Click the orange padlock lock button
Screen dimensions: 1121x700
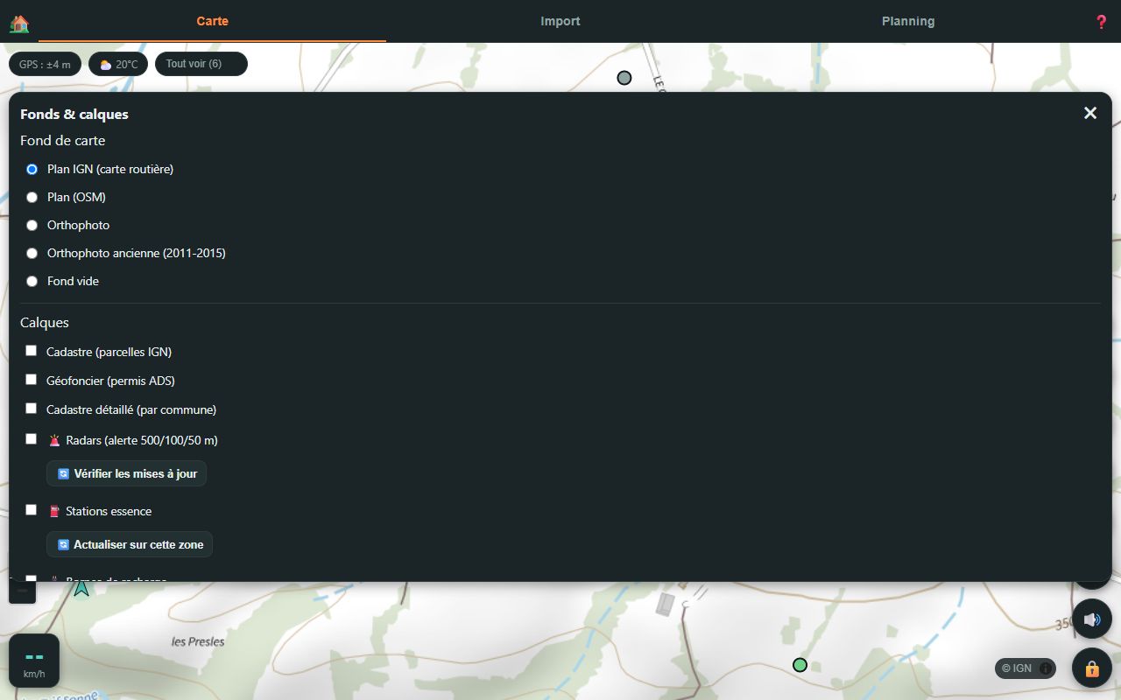coord(1092,668)
